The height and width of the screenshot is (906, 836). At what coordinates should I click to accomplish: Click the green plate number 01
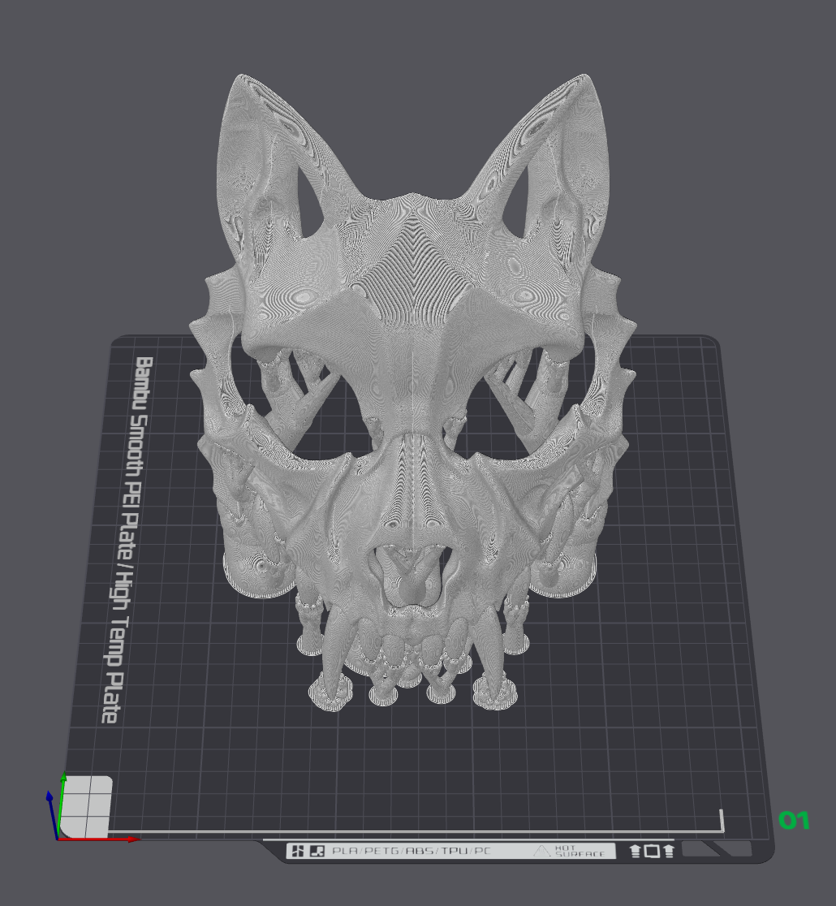click(x=794, y=821)
